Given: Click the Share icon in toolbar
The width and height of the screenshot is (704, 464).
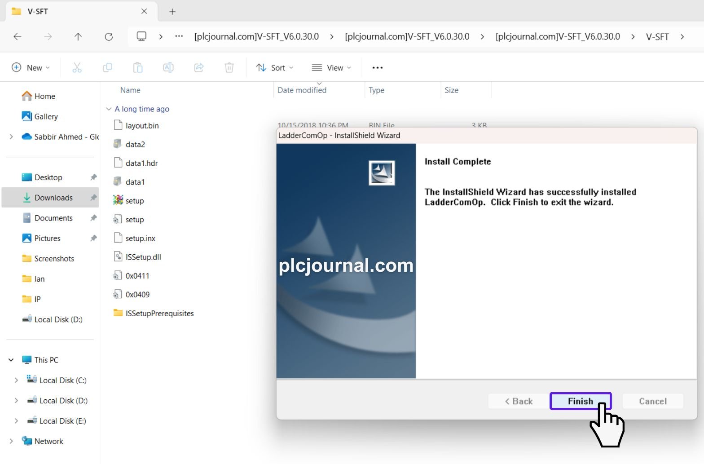Looking at the screenshot, I should pyautogui.click(x=199, y=67).
